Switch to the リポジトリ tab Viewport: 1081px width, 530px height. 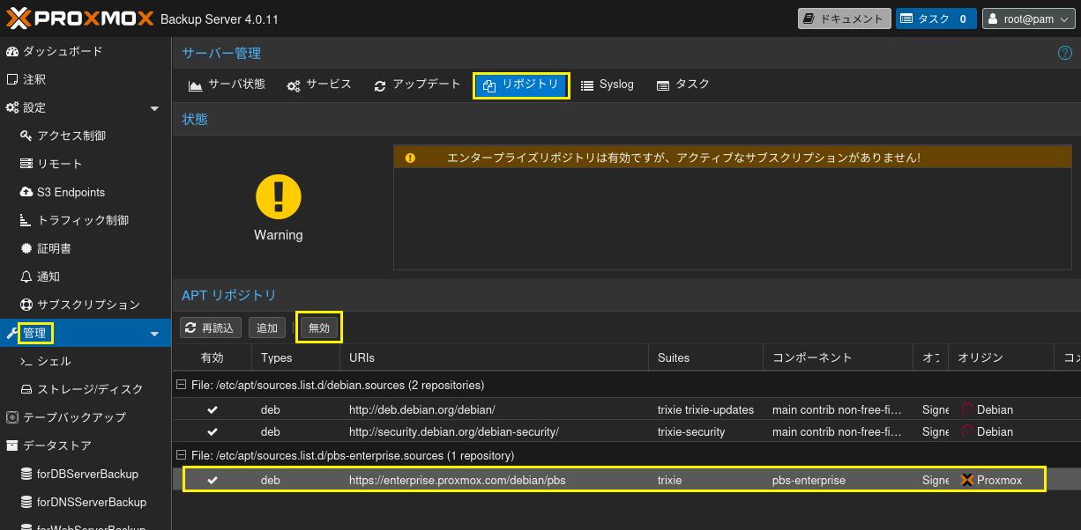[521, 85]
